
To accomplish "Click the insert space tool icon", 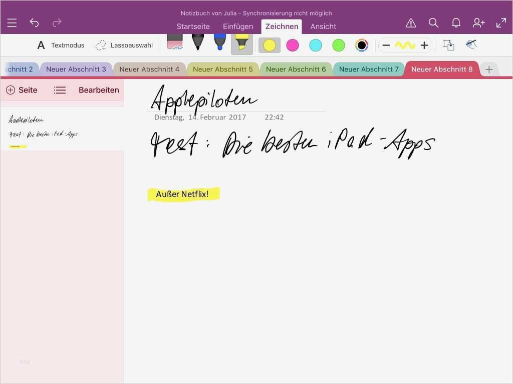I will pos(448,45).
